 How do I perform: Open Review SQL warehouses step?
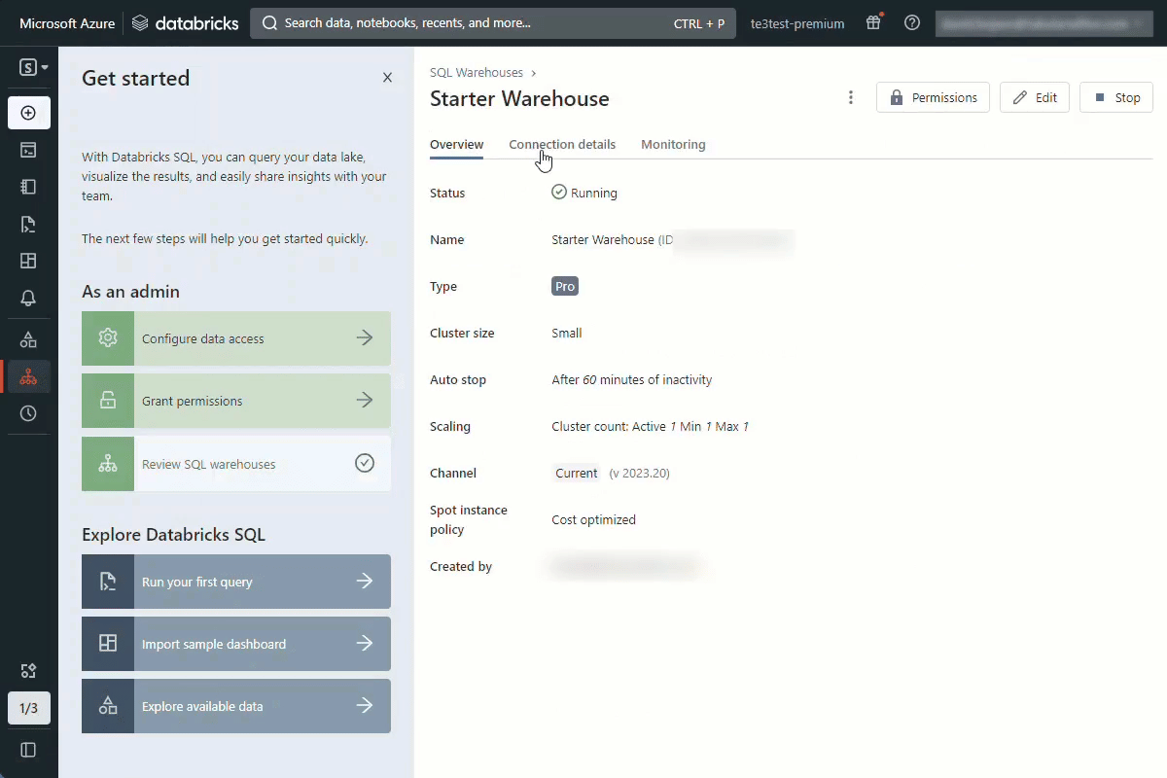pos(236,464)
